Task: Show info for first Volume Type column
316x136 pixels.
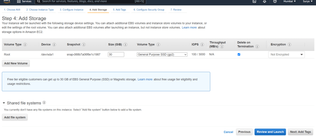Action: click(x=25, y=44)
